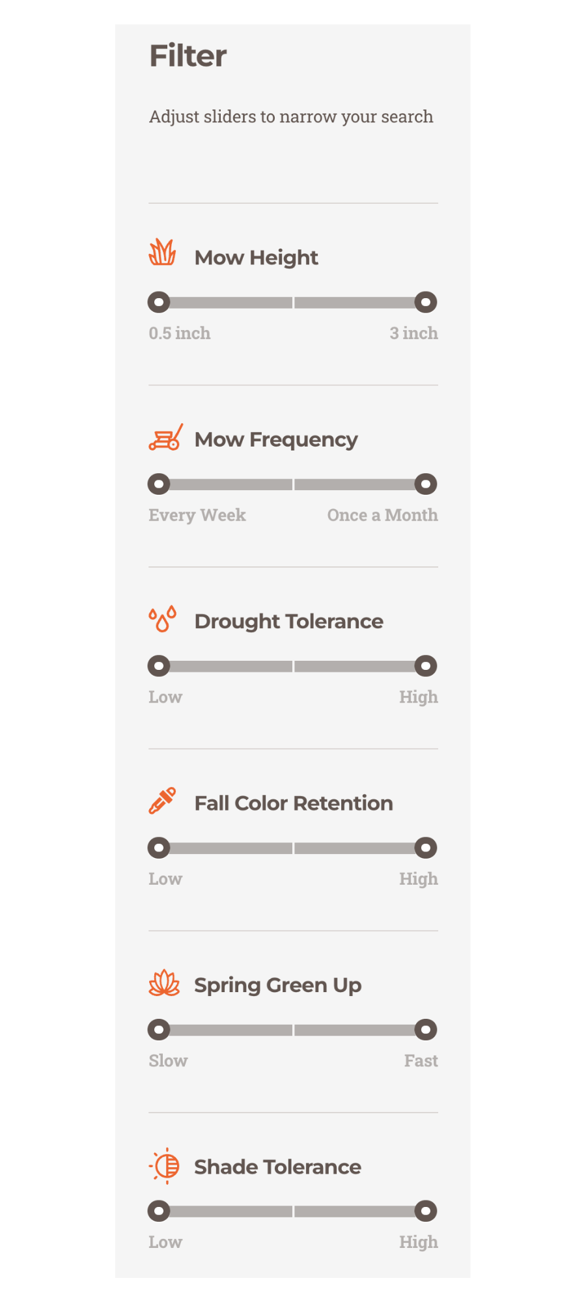
Task: Click the Mow Frequency lawnmower icon
Action: 165,437
